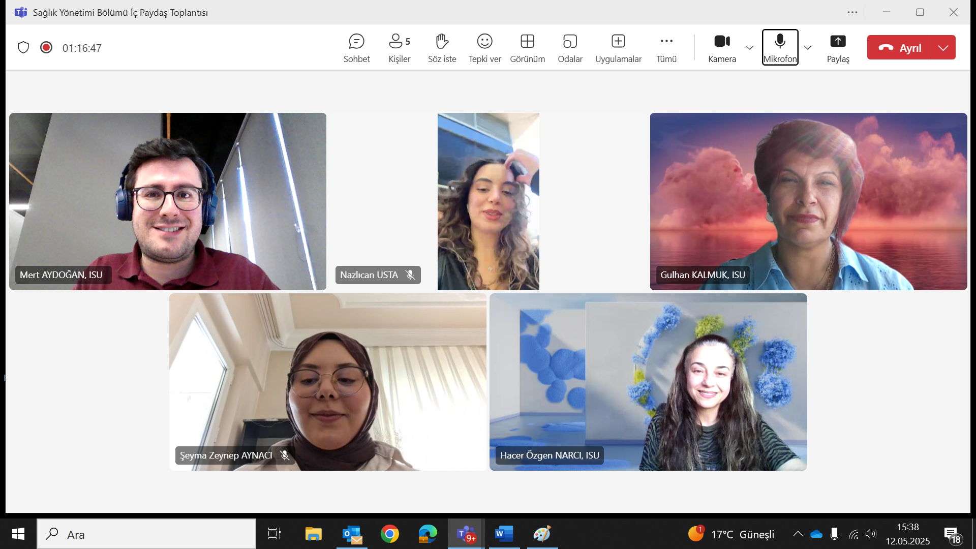Mute the Mikrofon
Screen dimensions: 976x549
780,48
